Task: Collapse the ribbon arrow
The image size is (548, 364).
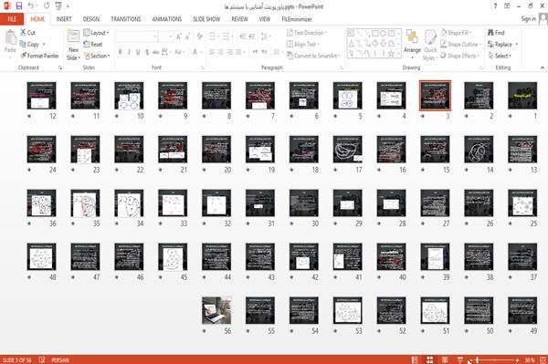Action: [x=542, y=68]
